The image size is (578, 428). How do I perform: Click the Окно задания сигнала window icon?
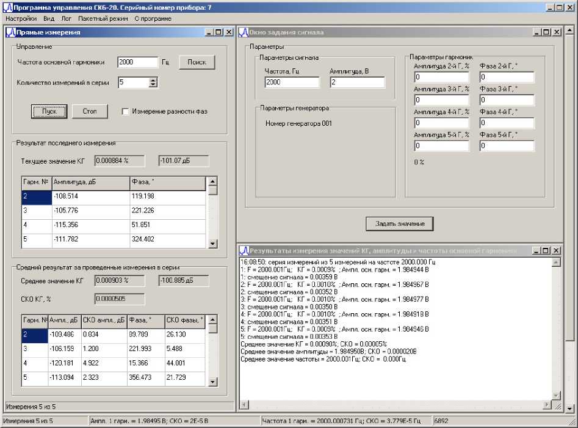pyautogui.click(x=244, y=32)
